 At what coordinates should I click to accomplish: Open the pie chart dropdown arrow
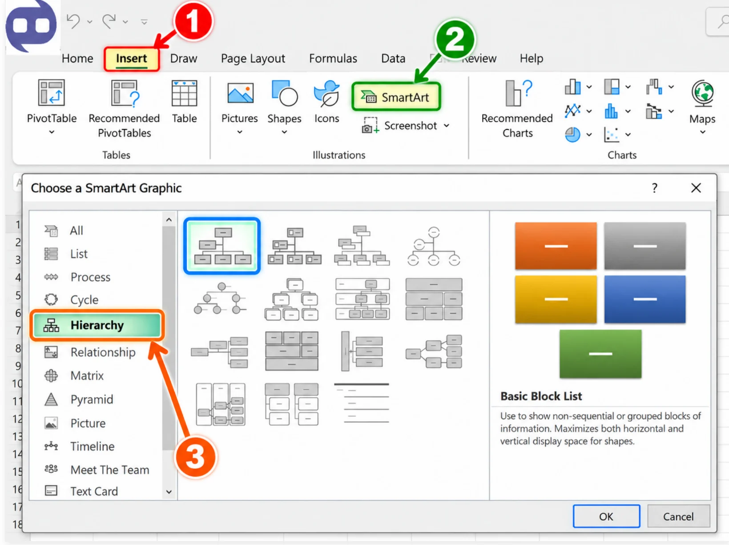click(589, 134)
